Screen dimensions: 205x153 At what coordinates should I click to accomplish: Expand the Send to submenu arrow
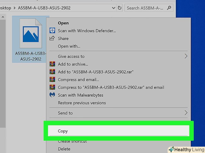[186, 113]
